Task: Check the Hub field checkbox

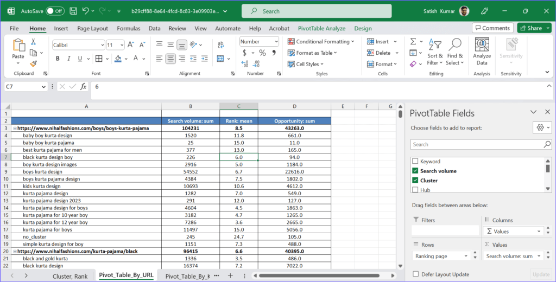Action: pyautogui.click(x=415, y=190)
